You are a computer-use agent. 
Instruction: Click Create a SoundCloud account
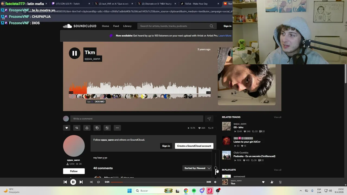(x=194, y=146)
